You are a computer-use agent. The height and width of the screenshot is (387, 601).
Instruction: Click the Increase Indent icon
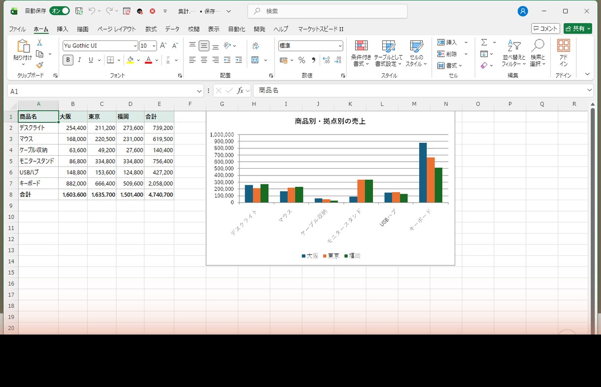click(x=239, y=60)
